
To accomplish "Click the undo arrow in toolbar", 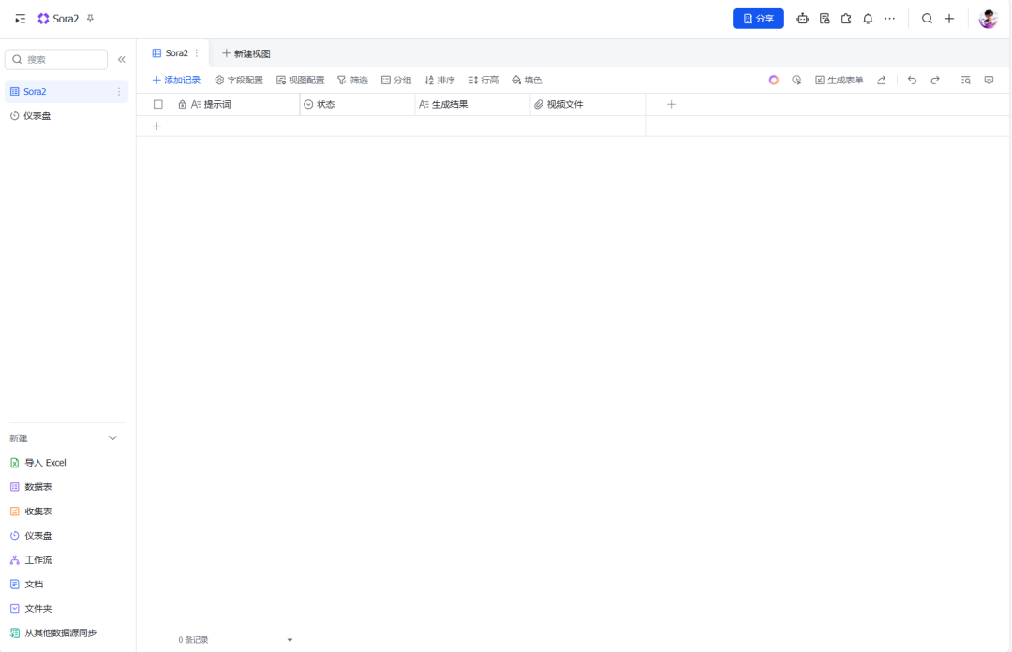I will coord(912,81).
